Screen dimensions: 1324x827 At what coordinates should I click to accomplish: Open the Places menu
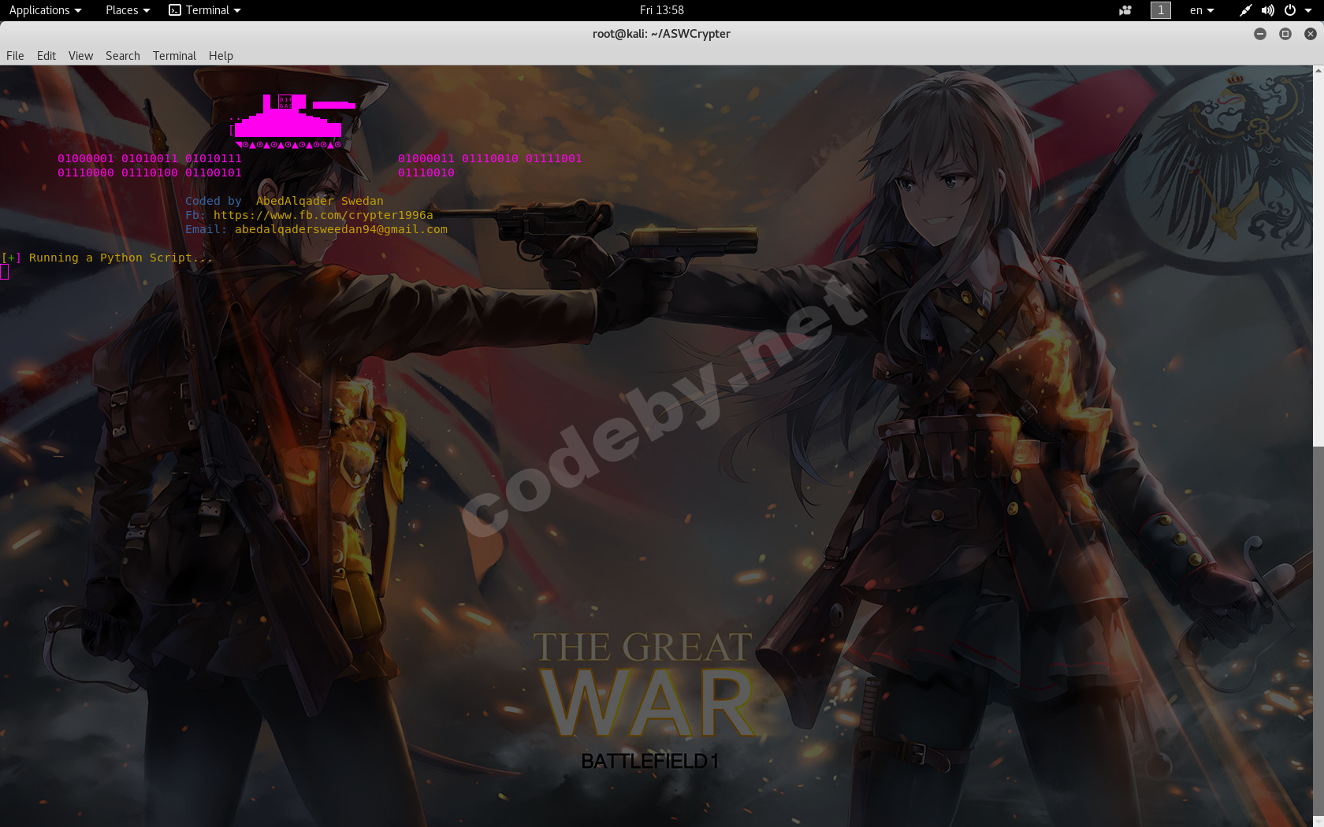[x=127, y=10]
